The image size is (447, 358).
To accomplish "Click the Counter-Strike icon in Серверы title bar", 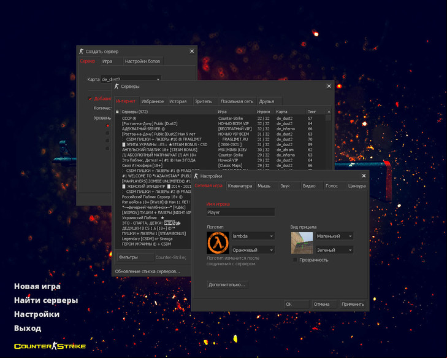I will click(x=117, y=87).
